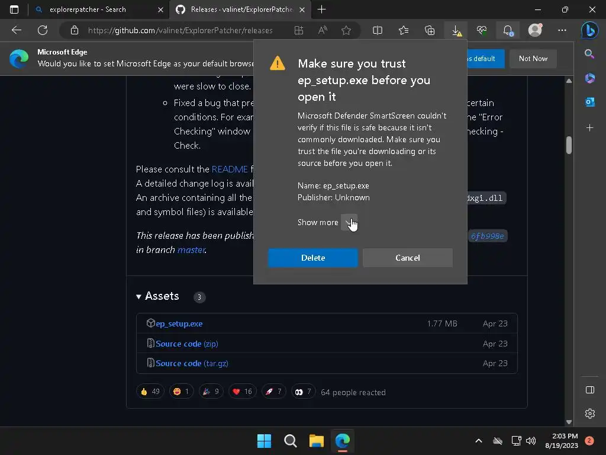Go back with the back arrow
The image size is (606, 455).
(16, 30)
